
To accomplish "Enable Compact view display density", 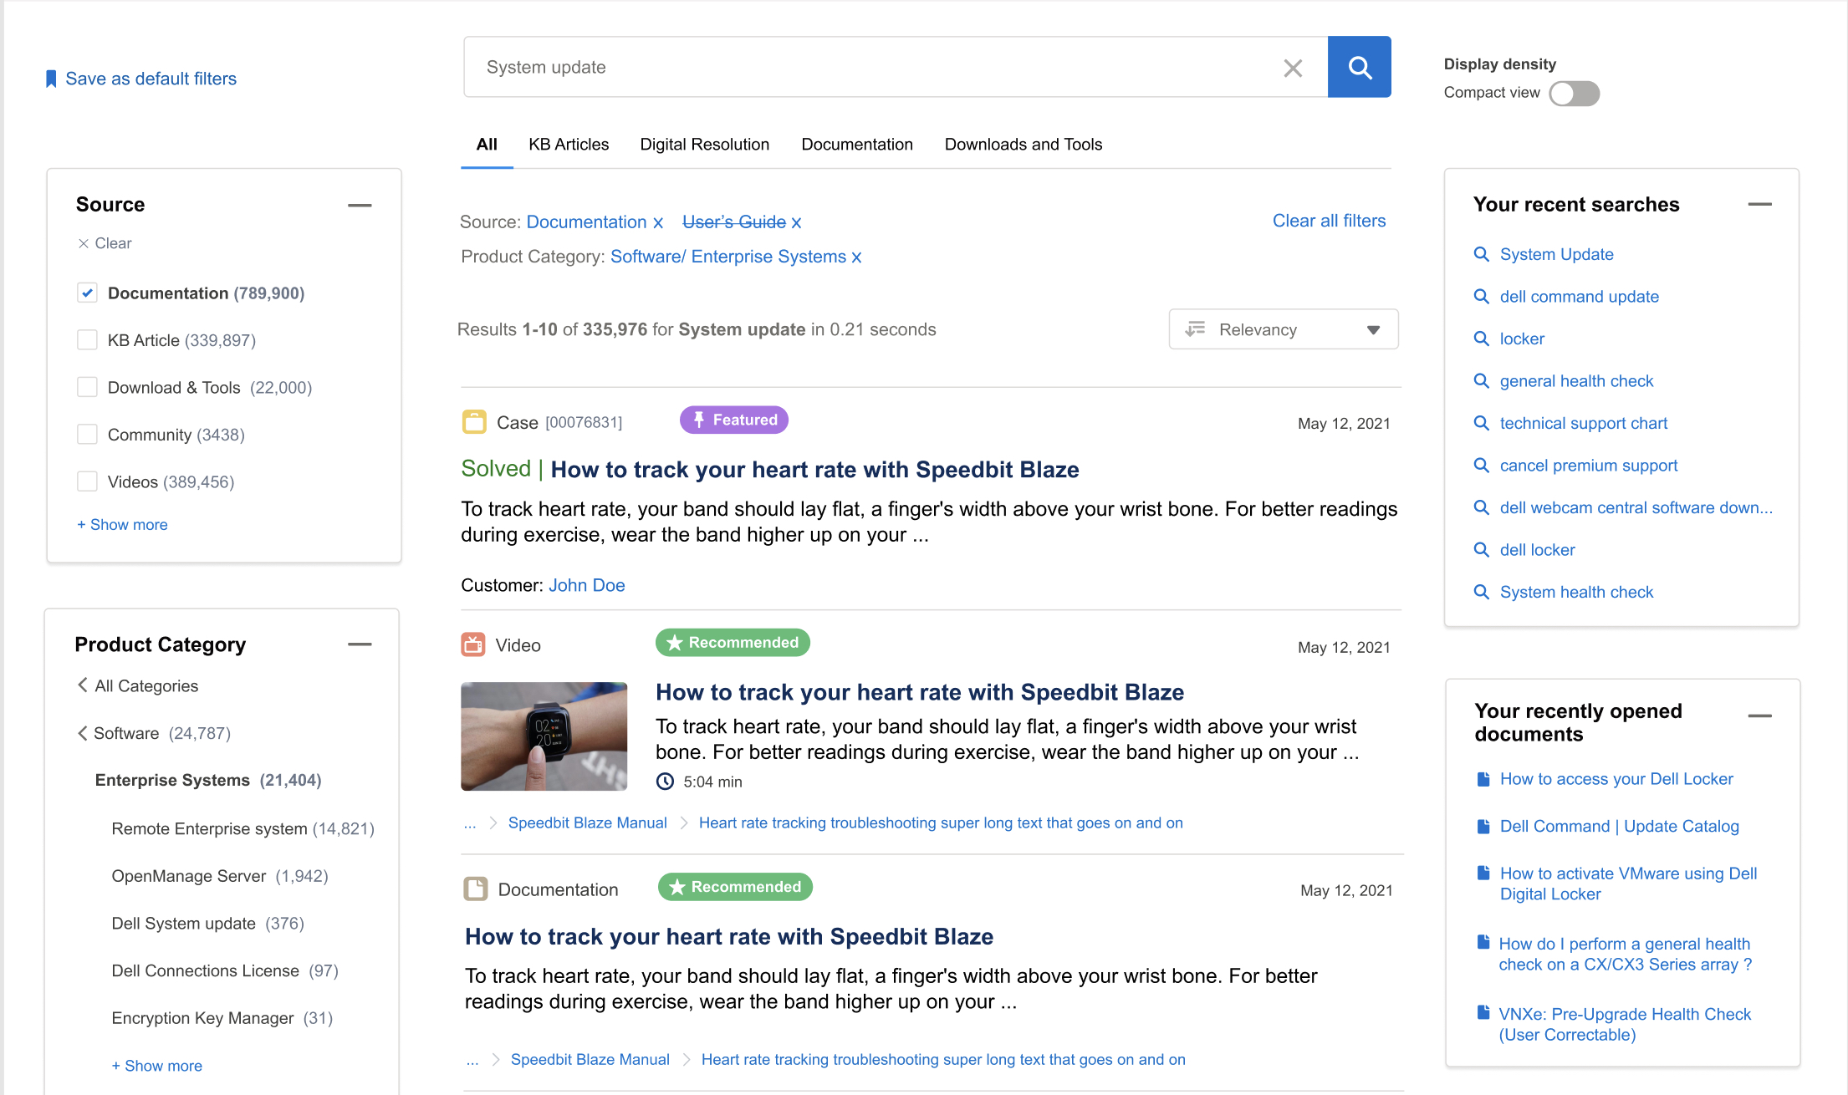I will click(x=1574, y=94).
